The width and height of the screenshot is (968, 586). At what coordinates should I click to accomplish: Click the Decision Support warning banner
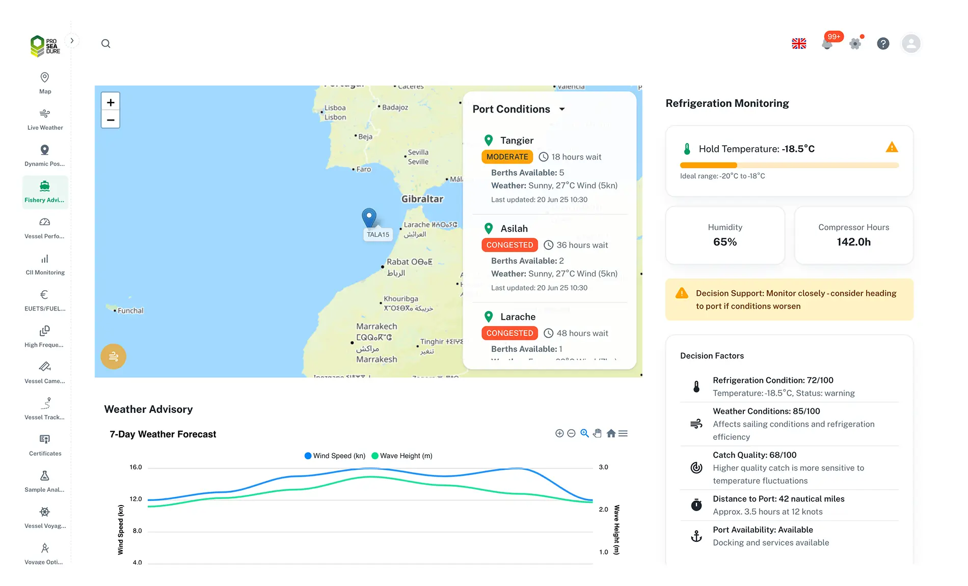[789, 299]
